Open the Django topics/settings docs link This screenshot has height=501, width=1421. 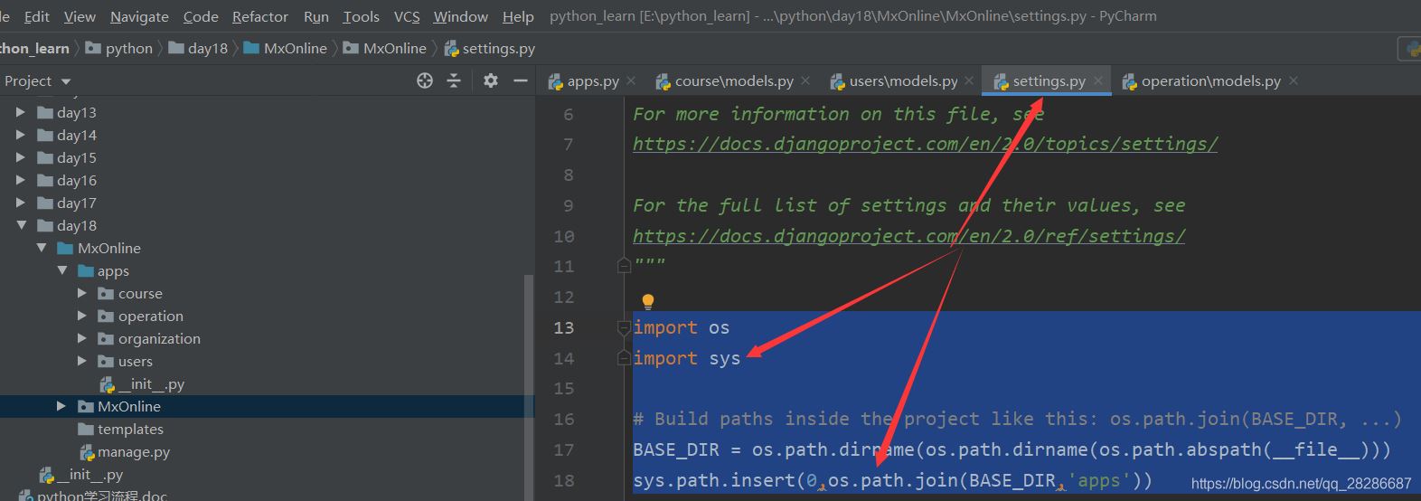(x=925, y=145)
